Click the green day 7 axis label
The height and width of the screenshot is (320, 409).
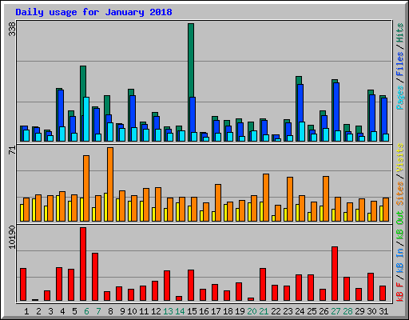[98, 311]
